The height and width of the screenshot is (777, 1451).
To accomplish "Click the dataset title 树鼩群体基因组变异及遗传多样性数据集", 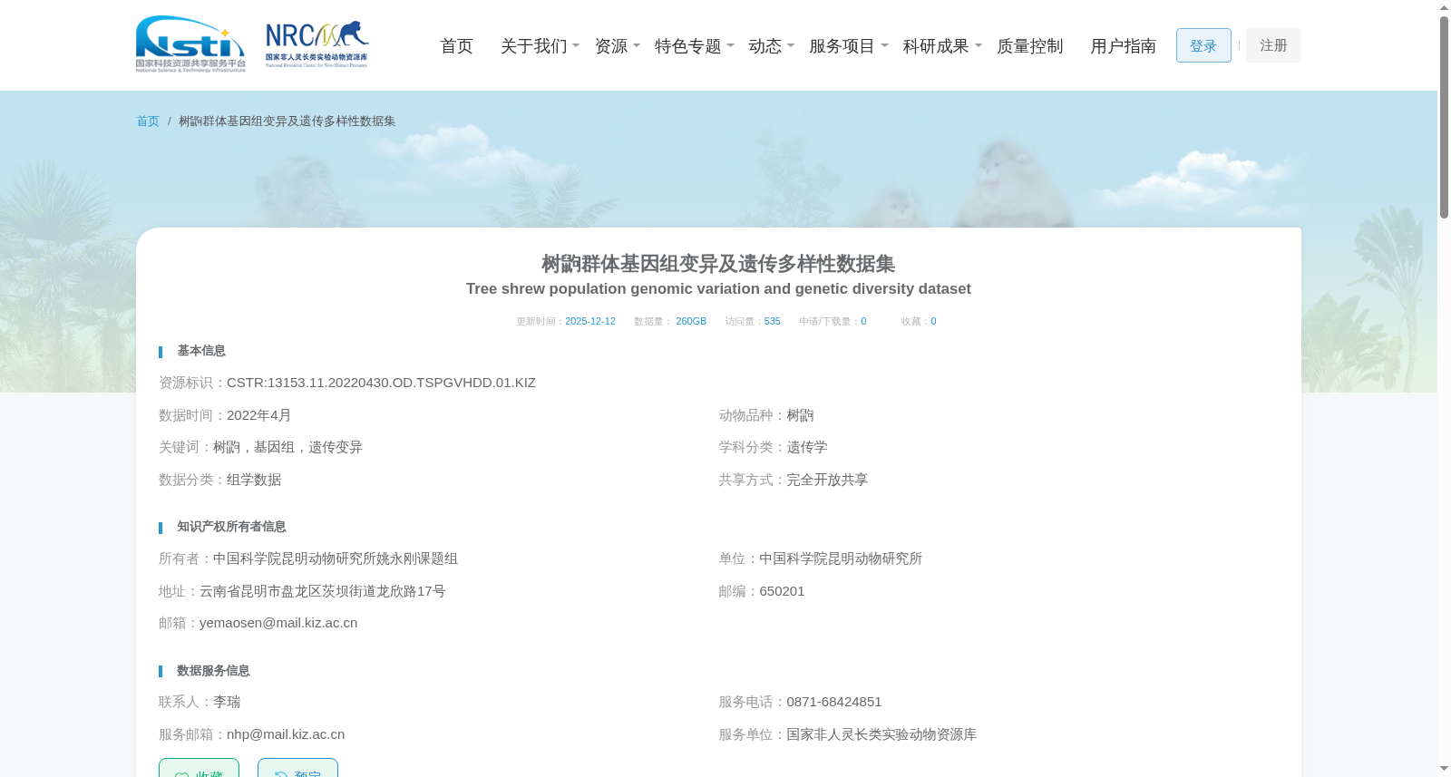I will tap(718, 264).
